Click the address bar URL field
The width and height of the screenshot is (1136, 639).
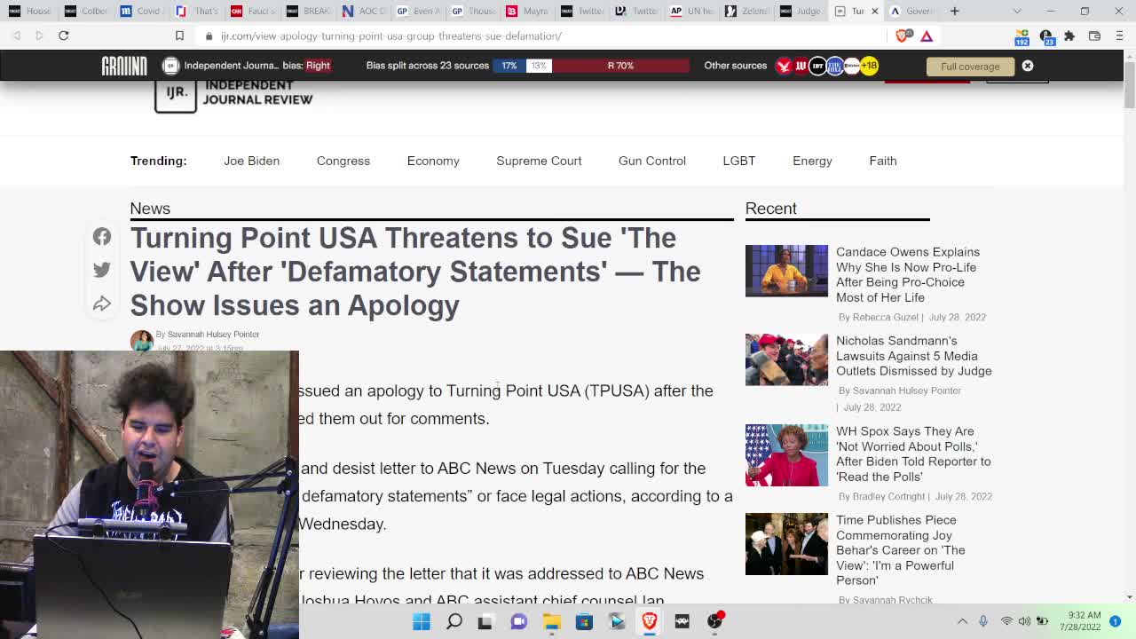click(541, 35)
